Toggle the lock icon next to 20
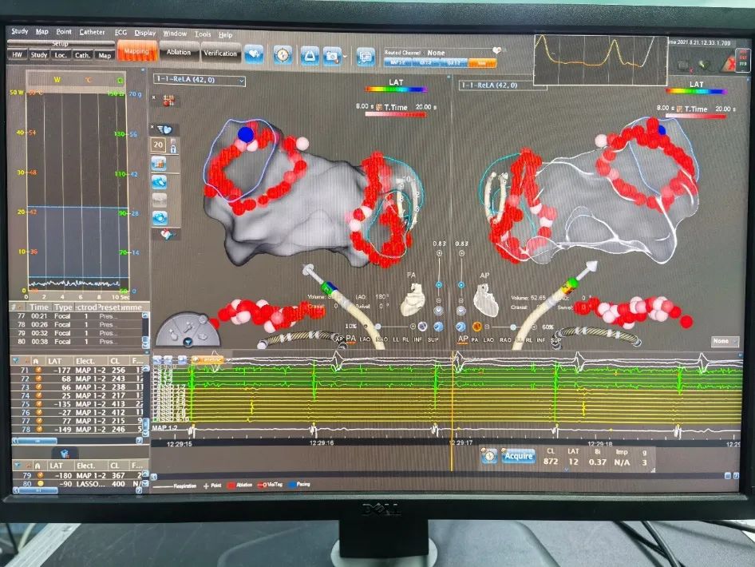 pyautogui.click(x=173, y=148)
